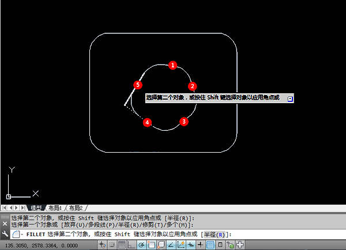Toggle Snap Mode status icon
Viewport: 346px width, 250px height.
tap(112, 245)
